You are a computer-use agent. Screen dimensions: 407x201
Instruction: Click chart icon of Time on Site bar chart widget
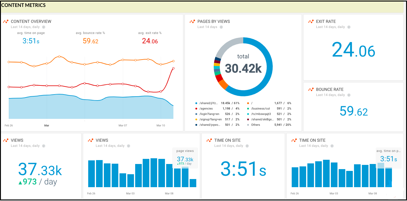[294, 141]
